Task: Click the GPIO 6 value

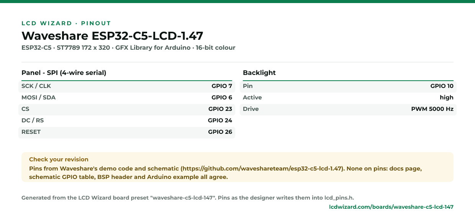Action: pyautogui.click(x=222, y=98)
